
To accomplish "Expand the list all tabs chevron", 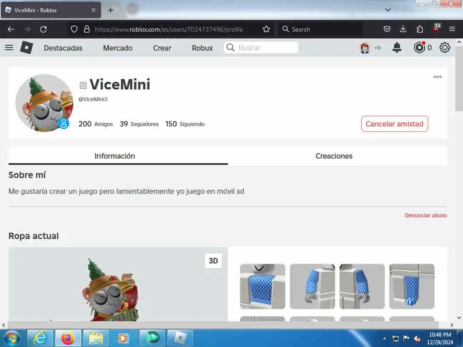I will pyautogui.click(x=387, y=10).
